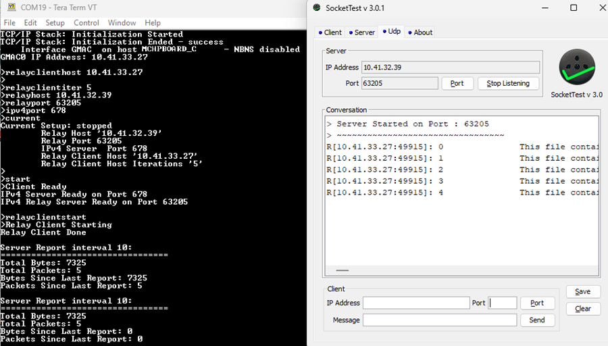Image resolution: width=608 pixels, height=346 pixels.
Task: Click the SocketTest v 3.0 logo image
Action: [577, 67]
